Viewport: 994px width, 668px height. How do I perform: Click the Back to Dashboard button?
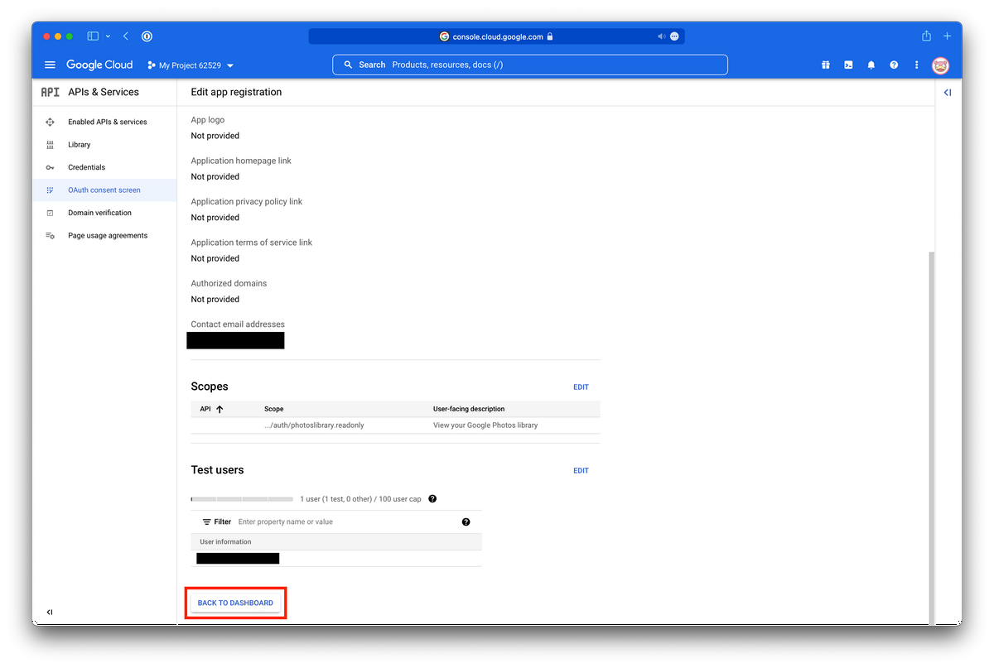(x=235, y=603)
